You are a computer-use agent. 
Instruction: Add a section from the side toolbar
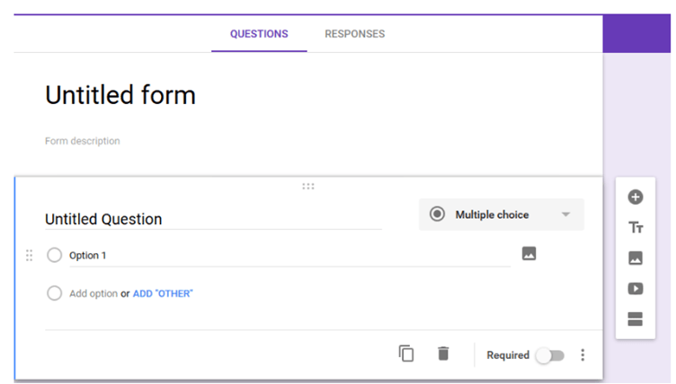coord(635,319)
